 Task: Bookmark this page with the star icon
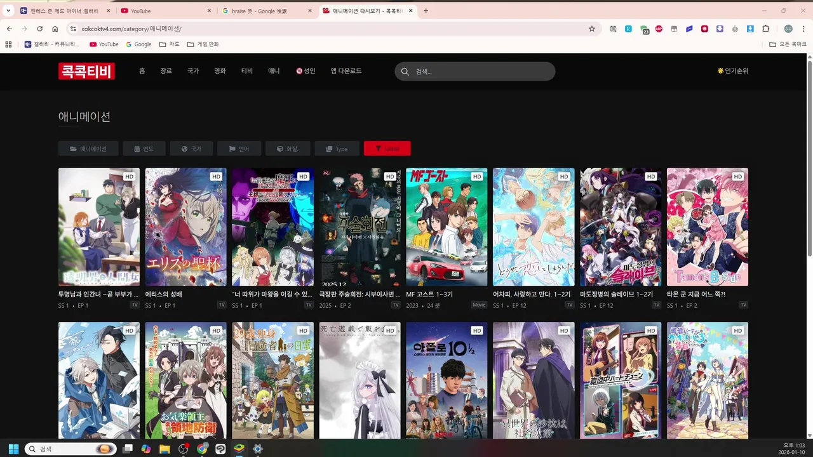592,29
